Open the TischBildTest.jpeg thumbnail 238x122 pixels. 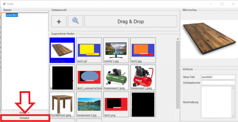(62, 104)
